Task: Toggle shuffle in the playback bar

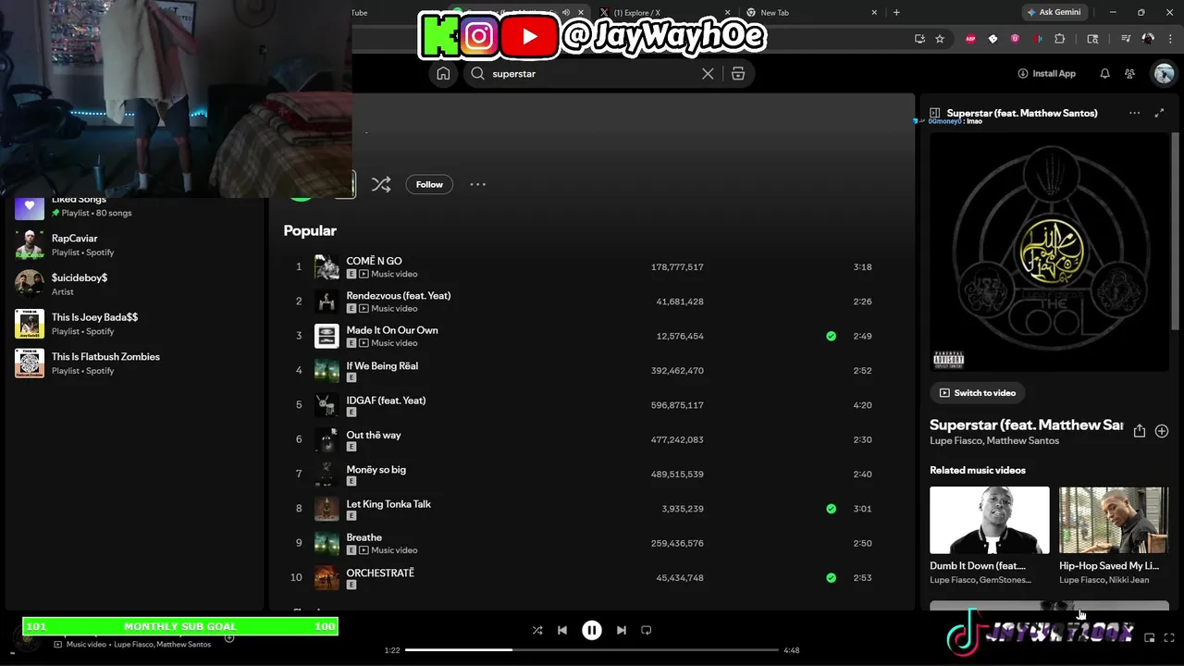Action: (x=537, y=630)
